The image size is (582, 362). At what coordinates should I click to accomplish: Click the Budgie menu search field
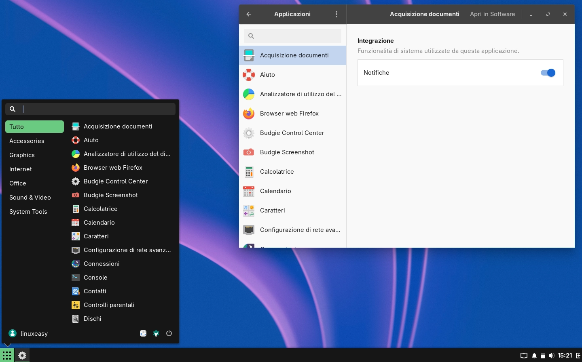[97, 109]
